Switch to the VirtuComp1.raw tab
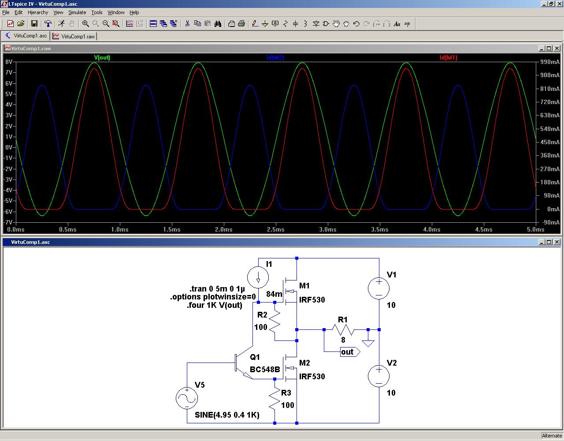The height and width of the screenshot is (441, 564). pos(74,36)
